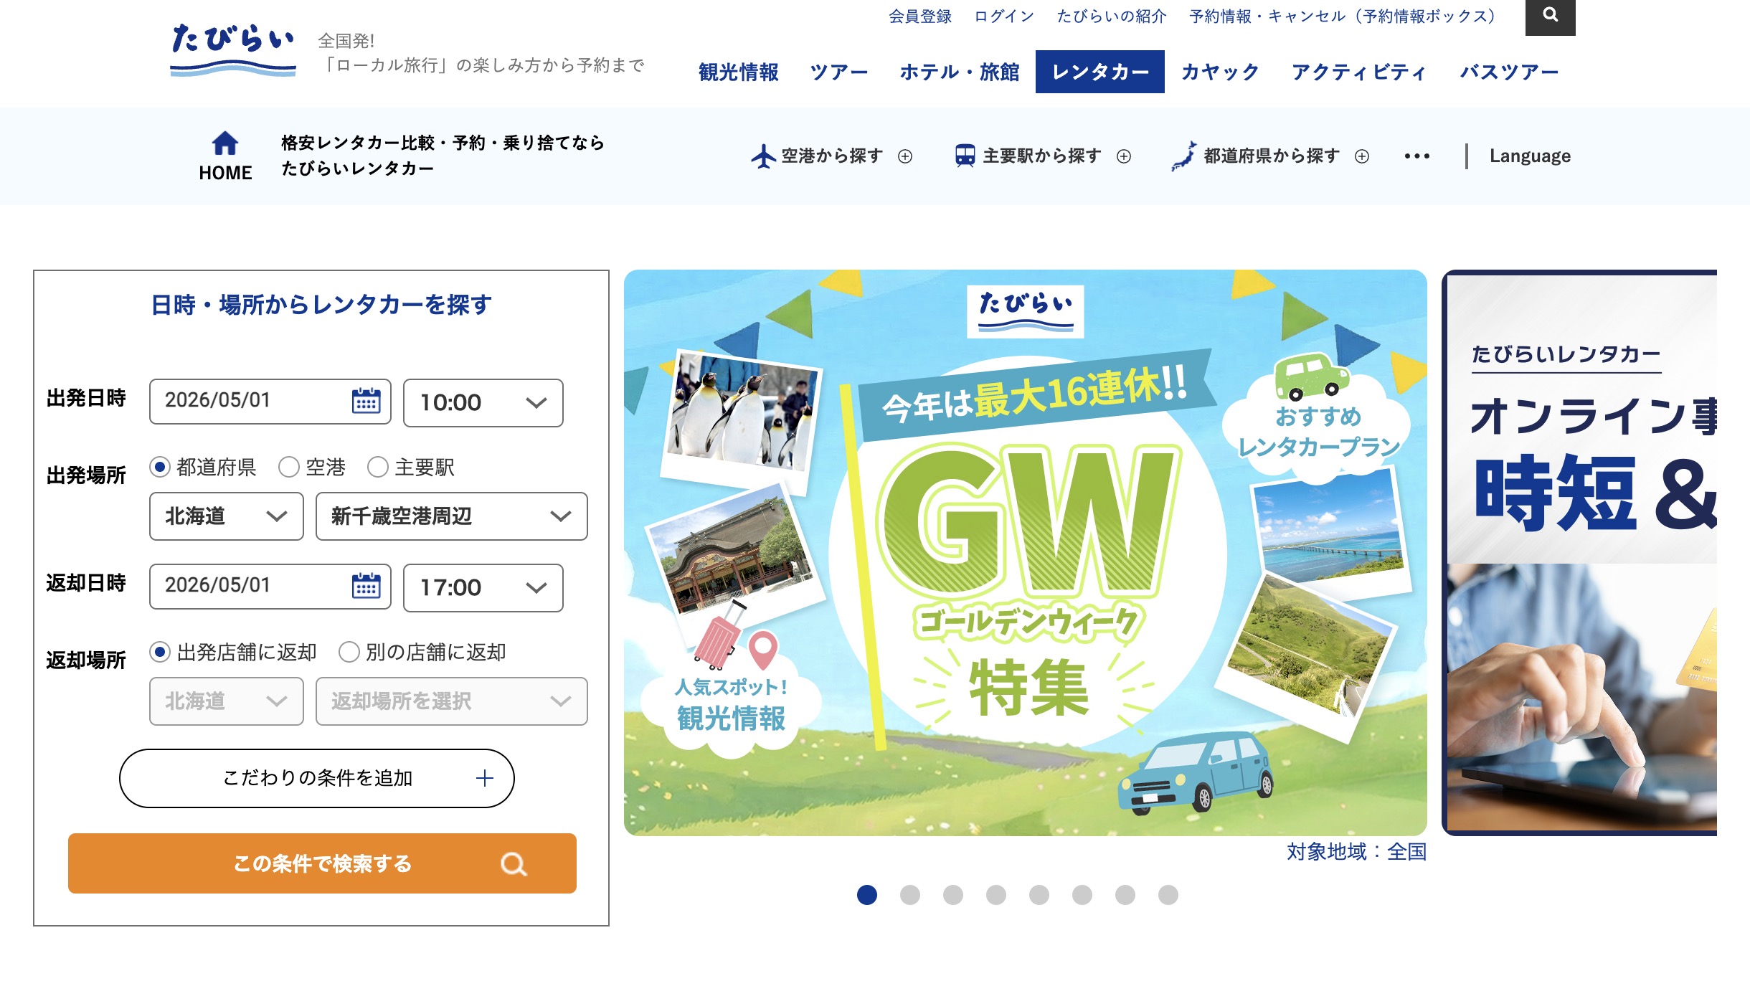Viewport: 1750px width, 981px height.
Task: Select the second carousel dot indicator
Action: coord(910,895)
